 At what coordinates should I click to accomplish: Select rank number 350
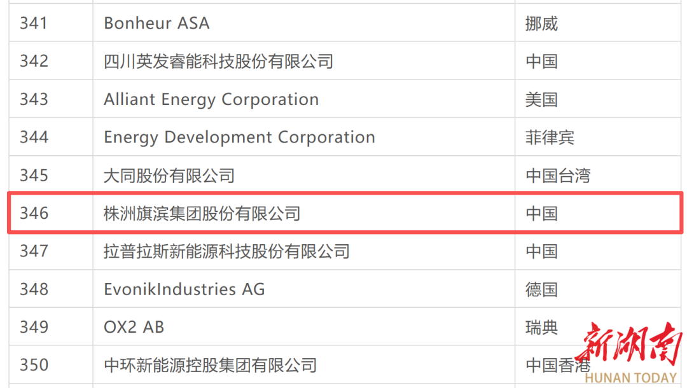point(34,365)
